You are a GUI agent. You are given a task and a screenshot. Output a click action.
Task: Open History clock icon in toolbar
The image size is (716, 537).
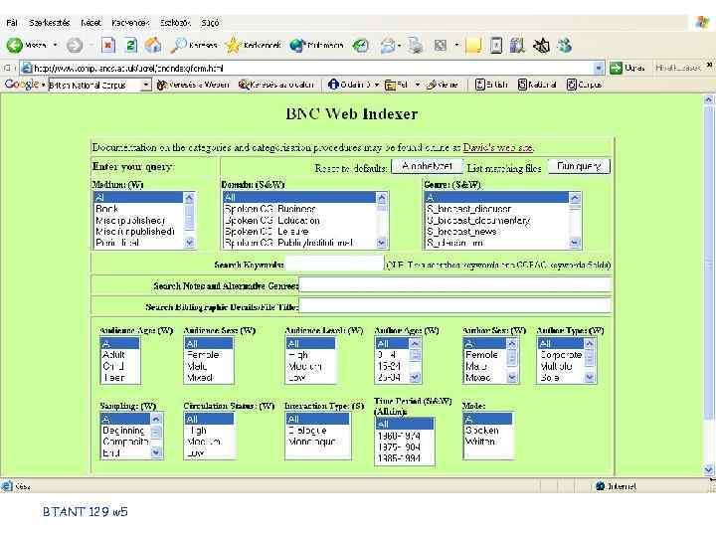361,45
